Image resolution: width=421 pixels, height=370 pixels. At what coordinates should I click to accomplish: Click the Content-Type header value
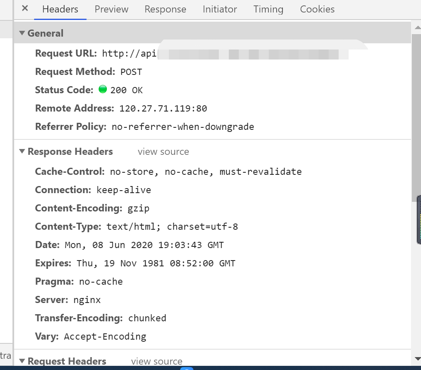[172, 226]
